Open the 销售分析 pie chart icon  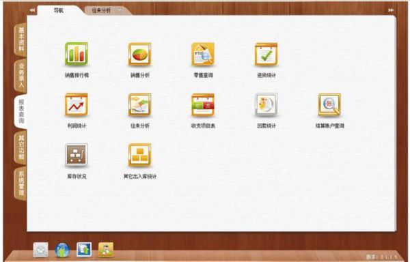point(139,54)
